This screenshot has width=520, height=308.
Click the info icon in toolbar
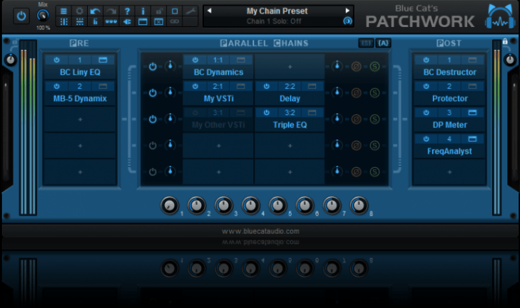point(143,11)
